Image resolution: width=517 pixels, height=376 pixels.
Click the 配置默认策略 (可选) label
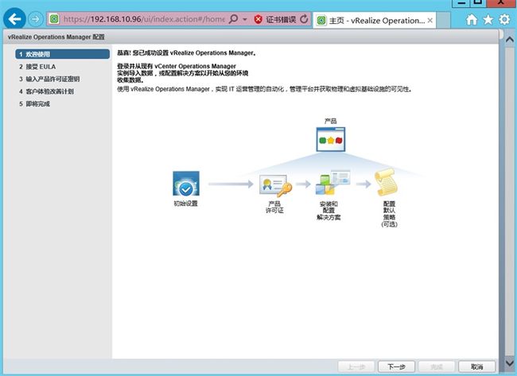pyautogui.click(x=390, y=214)
